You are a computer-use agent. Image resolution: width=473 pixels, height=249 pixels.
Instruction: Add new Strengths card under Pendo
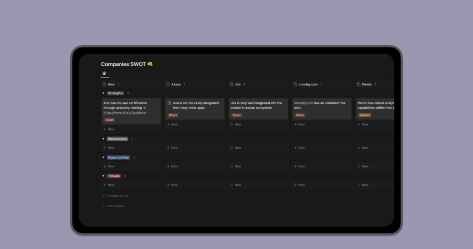363,124
